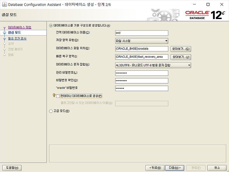Expand the 데이터베이스 문자 집합 dropdown
This screenshot has width=229, height=172.
coord(153,65)
